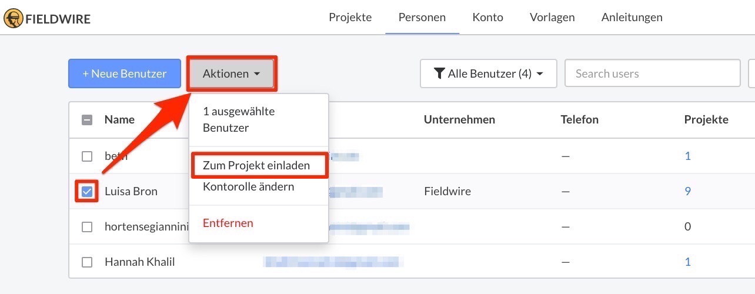This screenshot has width=755, height=294.
Task: Go to the Anleitungen tab
Action: 632,17
